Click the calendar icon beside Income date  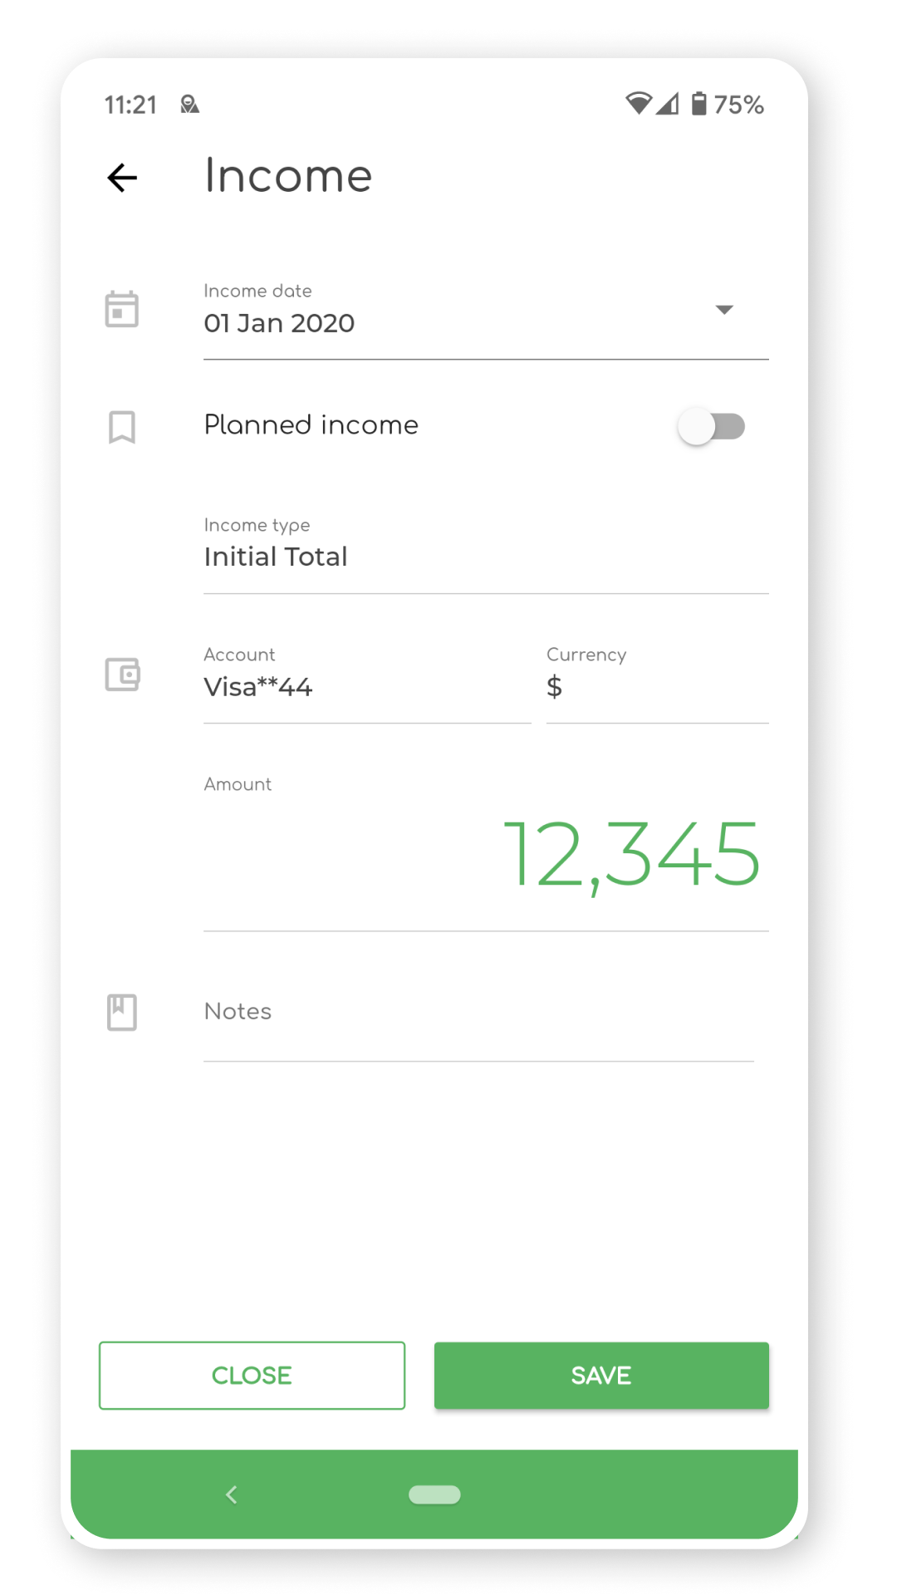[122, 309]
